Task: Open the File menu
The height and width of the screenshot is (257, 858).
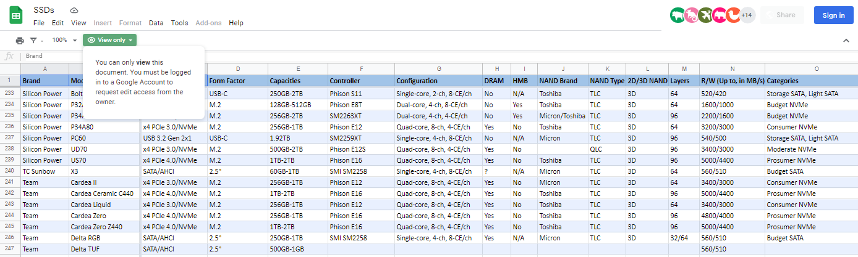Action: click(x=39, y=23)
